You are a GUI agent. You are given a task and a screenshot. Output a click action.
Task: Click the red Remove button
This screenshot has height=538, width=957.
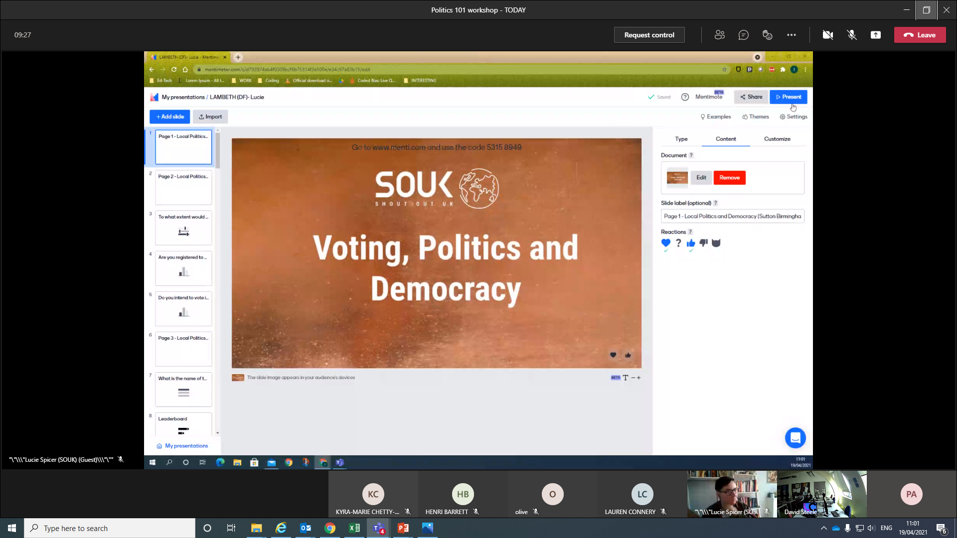[729, 177]
